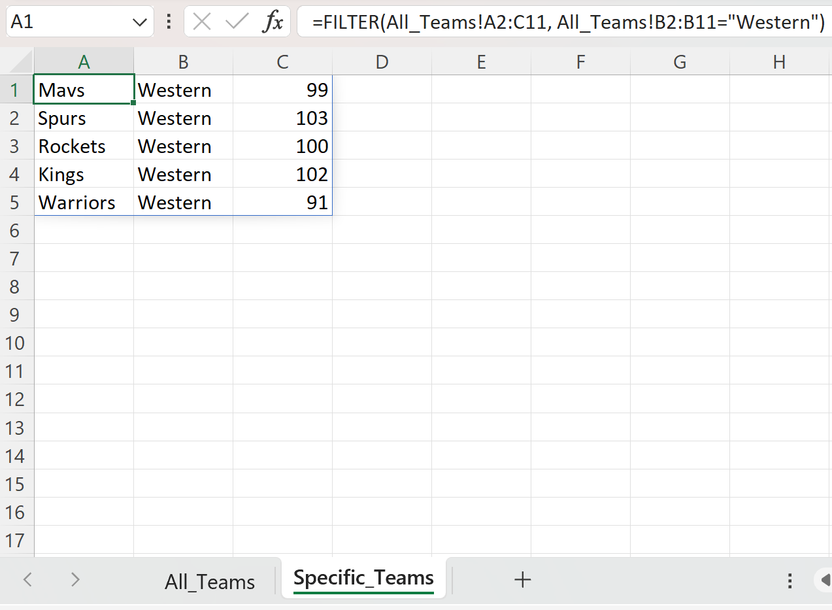Click the Western cell in Warriors row
Viewport: 832px width, 610px height.
pos(183,202)
